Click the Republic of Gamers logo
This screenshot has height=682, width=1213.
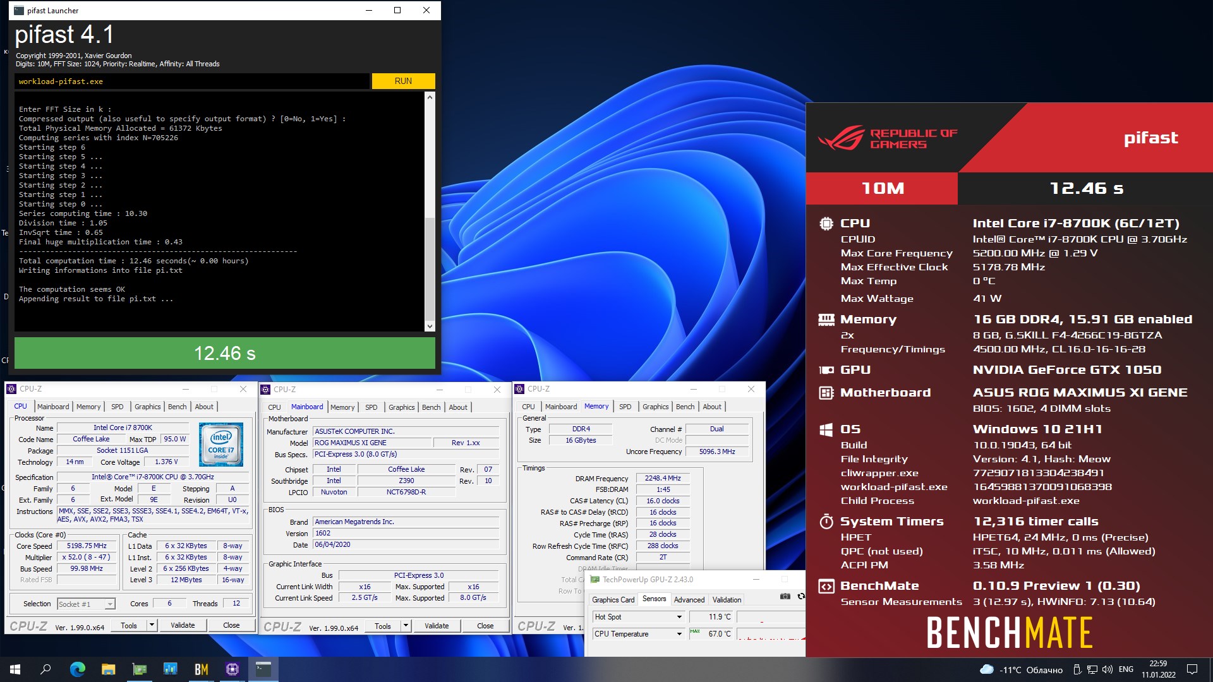tap(887, 138)
